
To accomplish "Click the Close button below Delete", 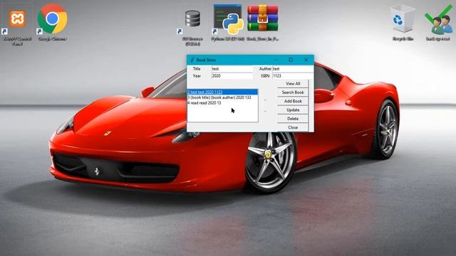I will tap(293, 127).
